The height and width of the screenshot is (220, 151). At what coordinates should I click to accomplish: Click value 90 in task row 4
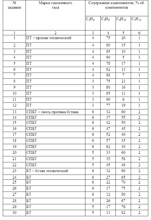coord(108,57)
